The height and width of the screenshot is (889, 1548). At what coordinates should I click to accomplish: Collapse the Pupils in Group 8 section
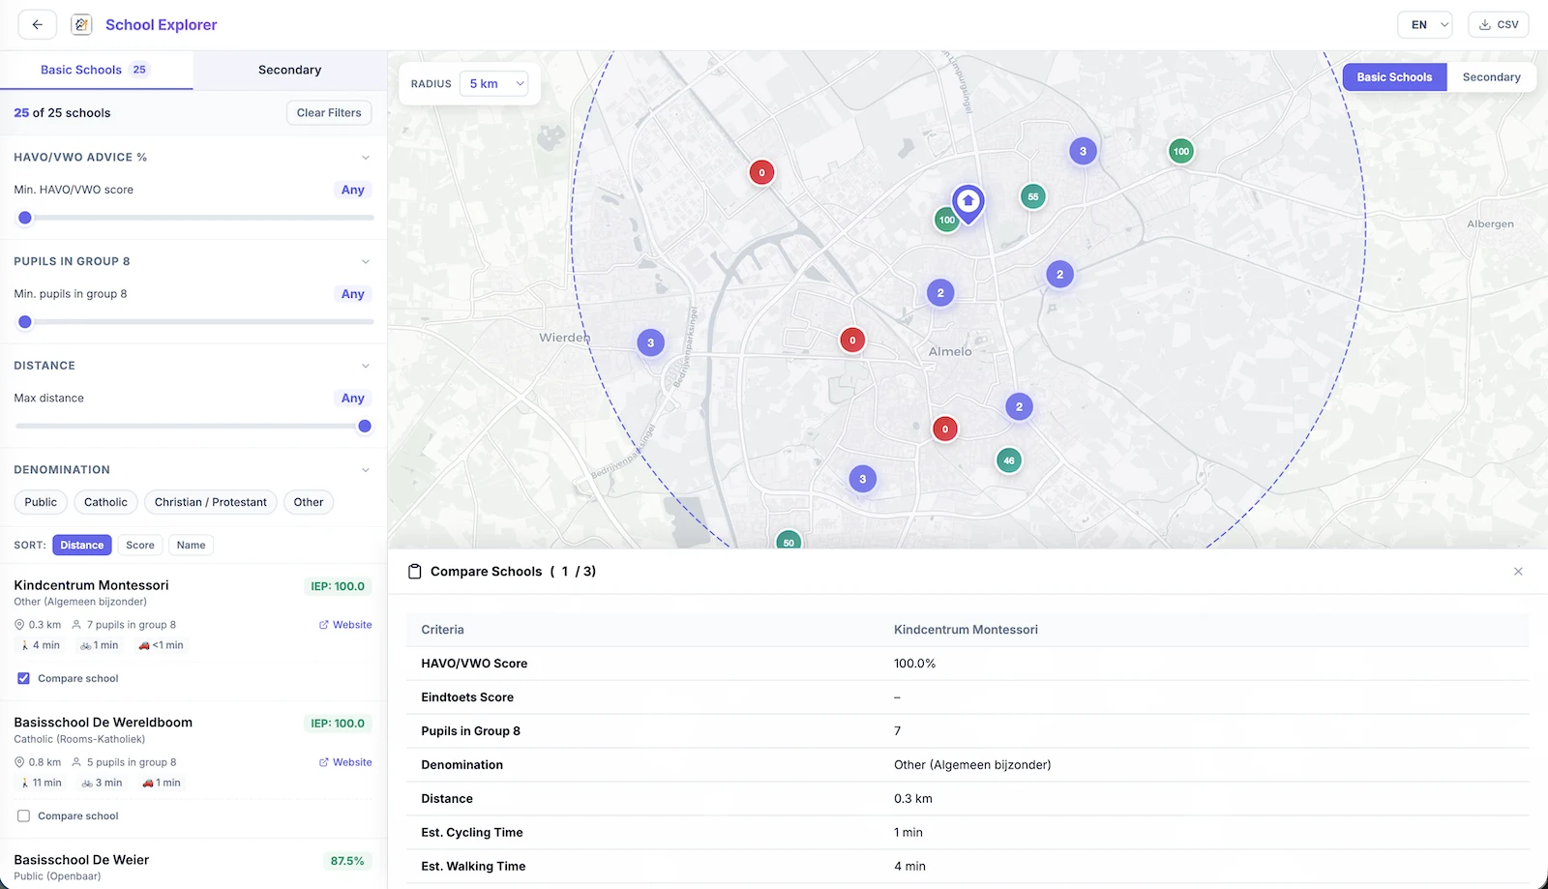[366, 261]
